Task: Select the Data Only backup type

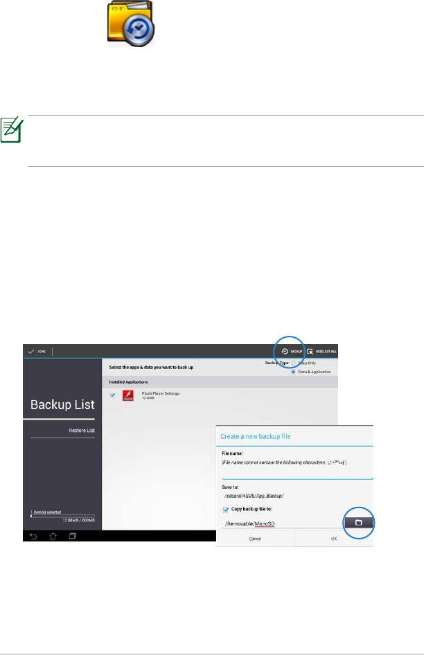Action: [294, 363]
